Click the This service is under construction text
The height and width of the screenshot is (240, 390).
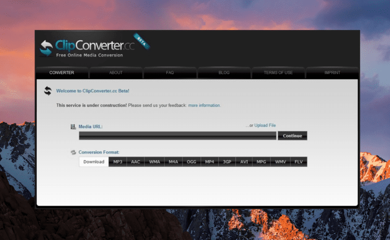click(92, 105)
